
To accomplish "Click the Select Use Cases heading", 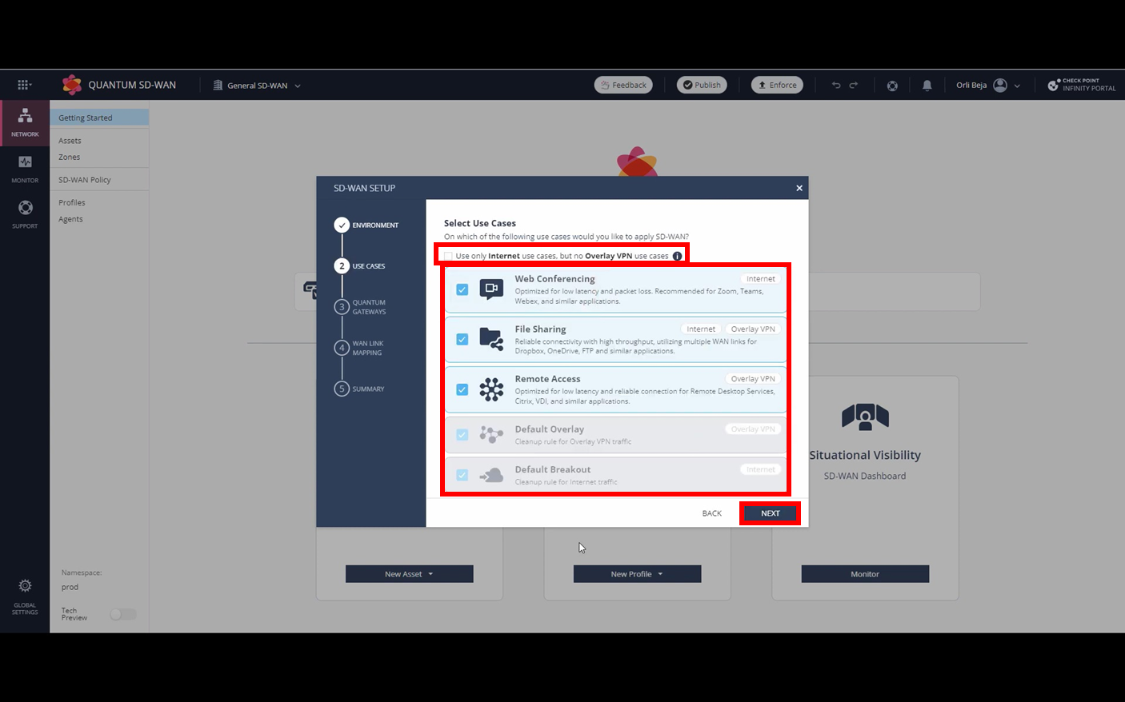I will click(x=480, y=223).
